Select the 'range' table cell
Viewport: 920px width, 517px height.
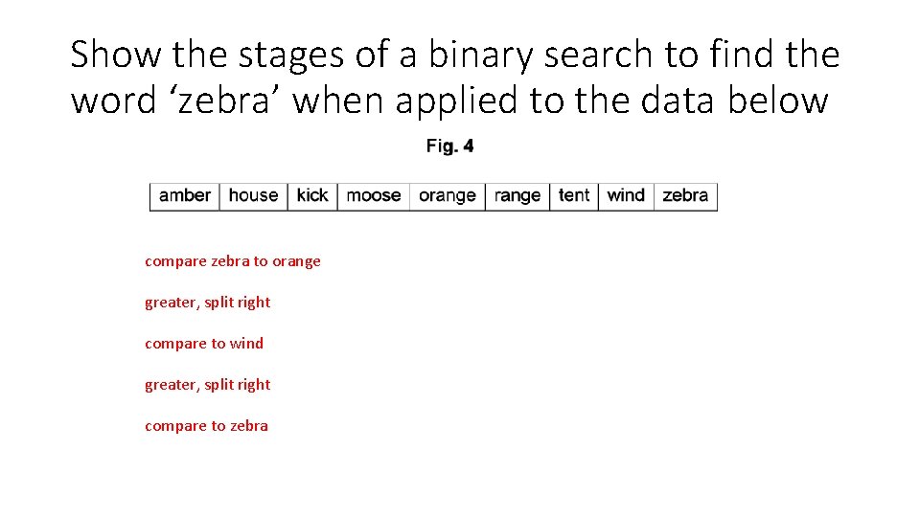coord(517,195)
